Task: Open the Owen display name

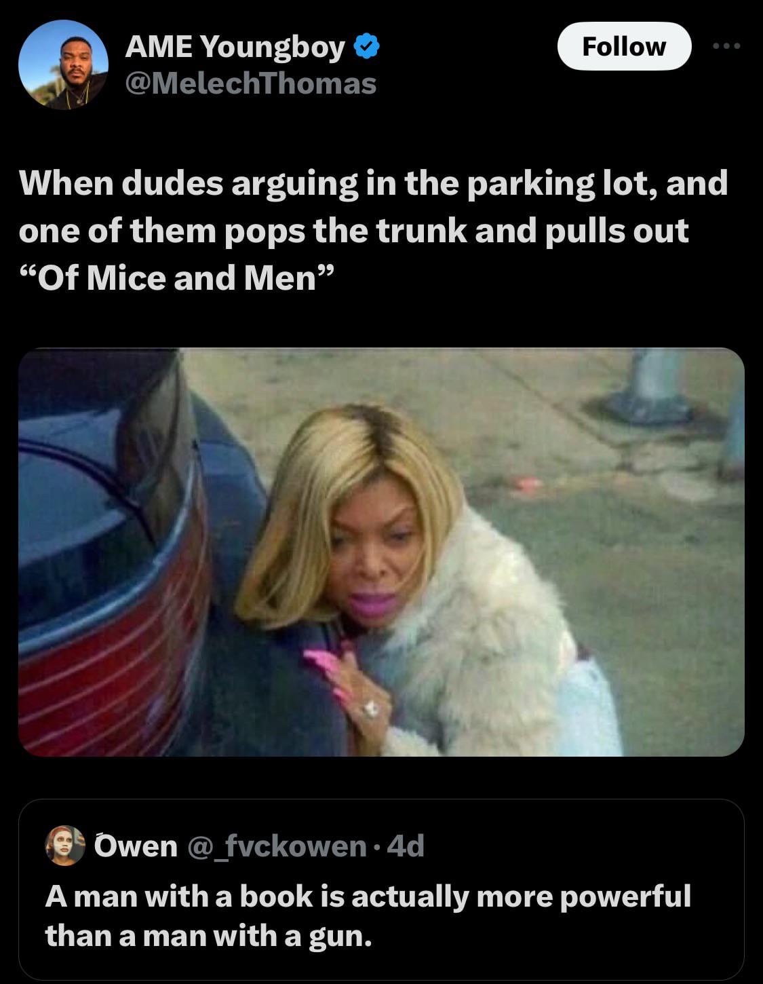Action: click(136, 846)
